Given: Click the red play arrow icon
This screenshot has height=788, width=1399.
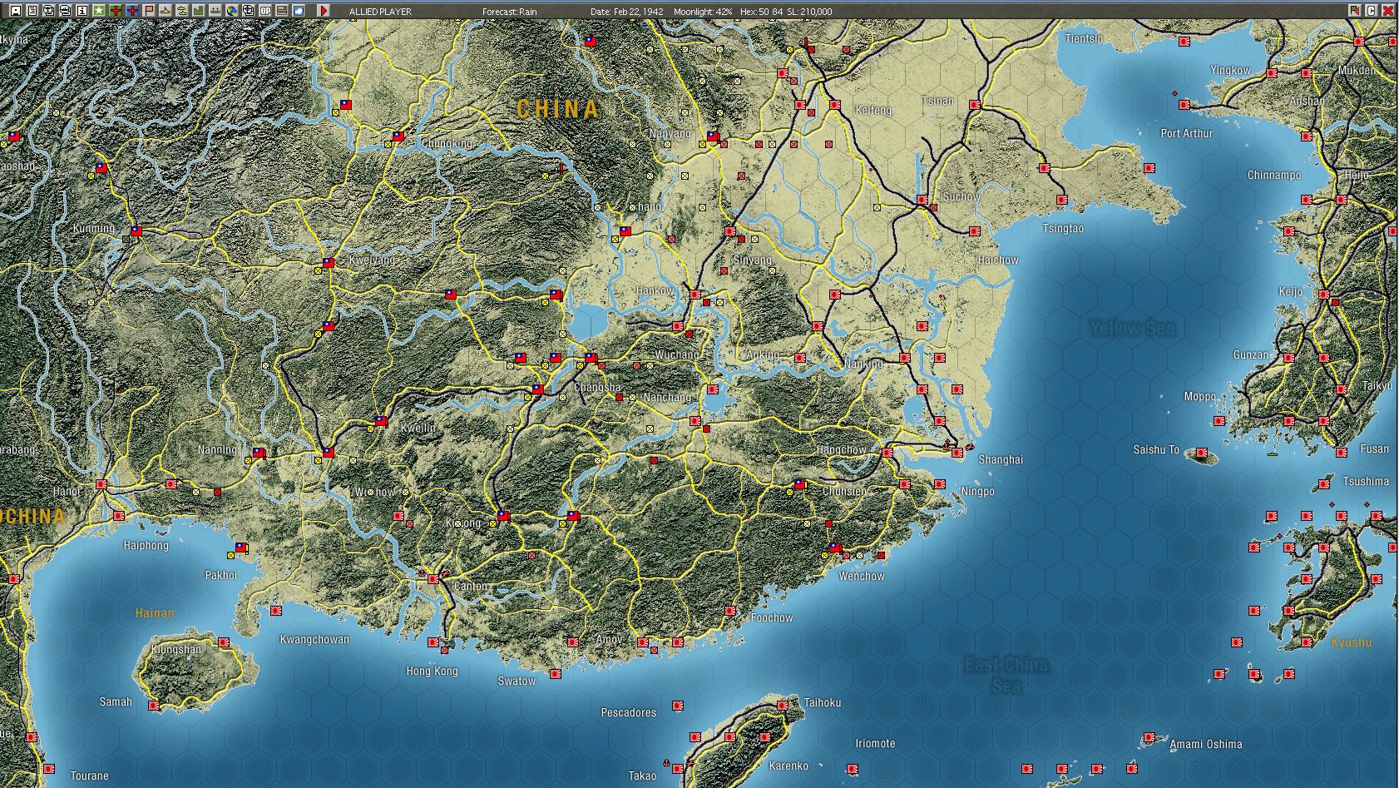Looking at the screenshot, I should (324, 11).
